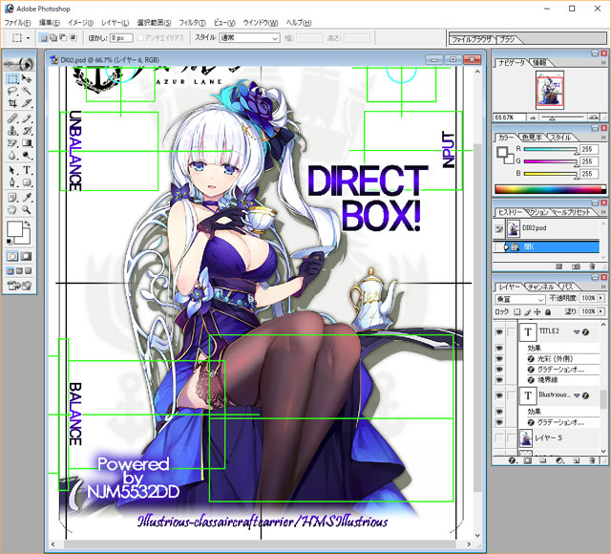
Task: Click the color spectrum ramp in Color panel
Action: point(551,189)
